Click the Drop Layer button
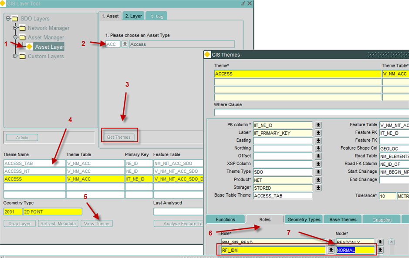409x258 pixels. tap(20, 224)
